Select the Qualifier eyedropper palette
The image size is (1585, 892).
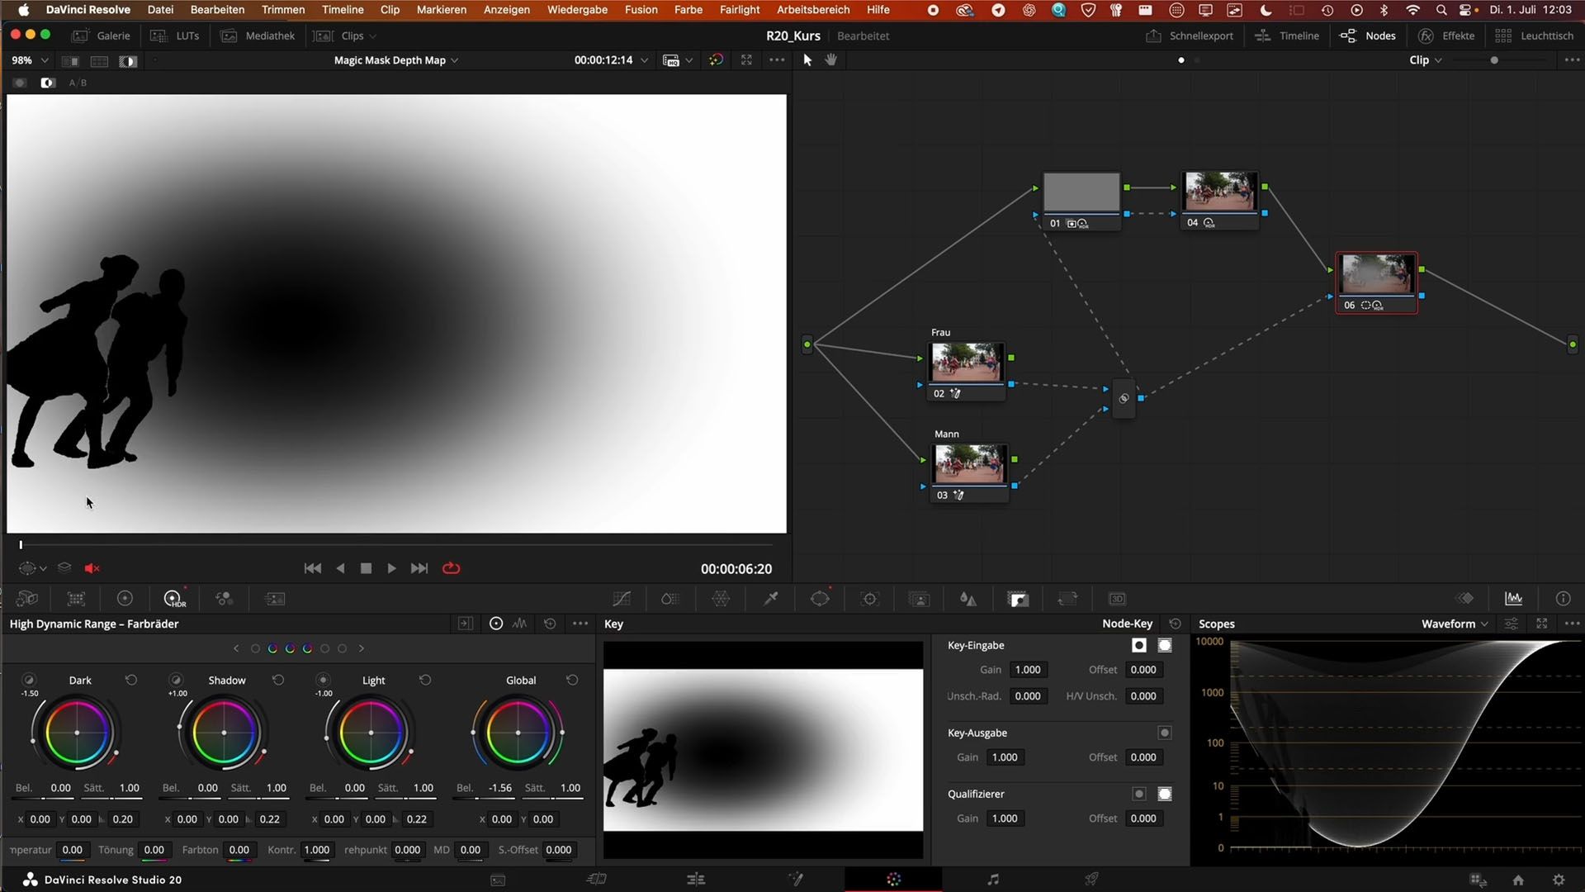click(x=770, y=599)
